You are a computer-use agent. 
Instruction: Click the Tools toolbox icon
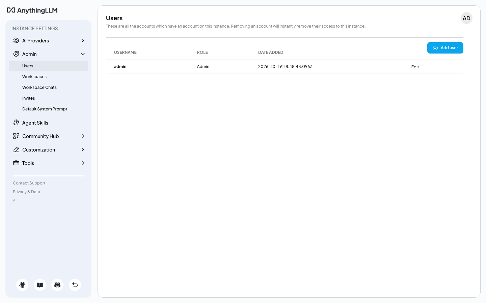tap(16, 163)
